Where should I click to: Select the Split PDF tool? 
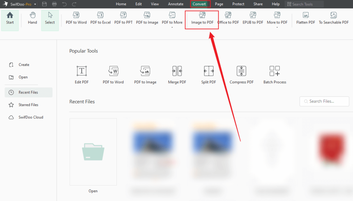click(208, 73)
